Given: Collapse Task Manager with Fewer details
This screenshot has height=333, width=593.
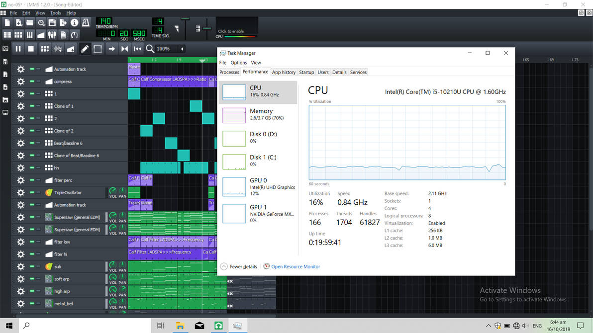Looking at the screenshot, I should (x=239, y=266).
